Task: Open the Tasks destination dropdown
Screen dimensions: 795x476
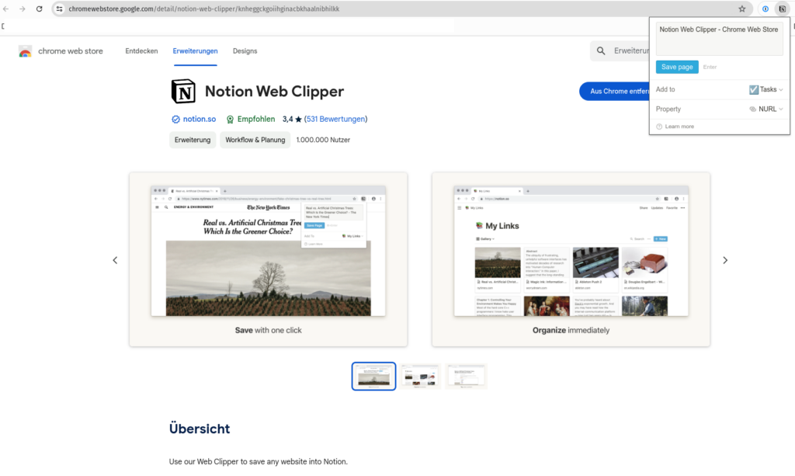Action: [x=766, y=90]
